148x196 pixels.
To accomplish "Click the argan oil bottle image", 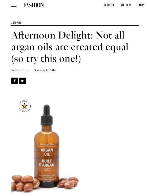I will tap(47, 146).
